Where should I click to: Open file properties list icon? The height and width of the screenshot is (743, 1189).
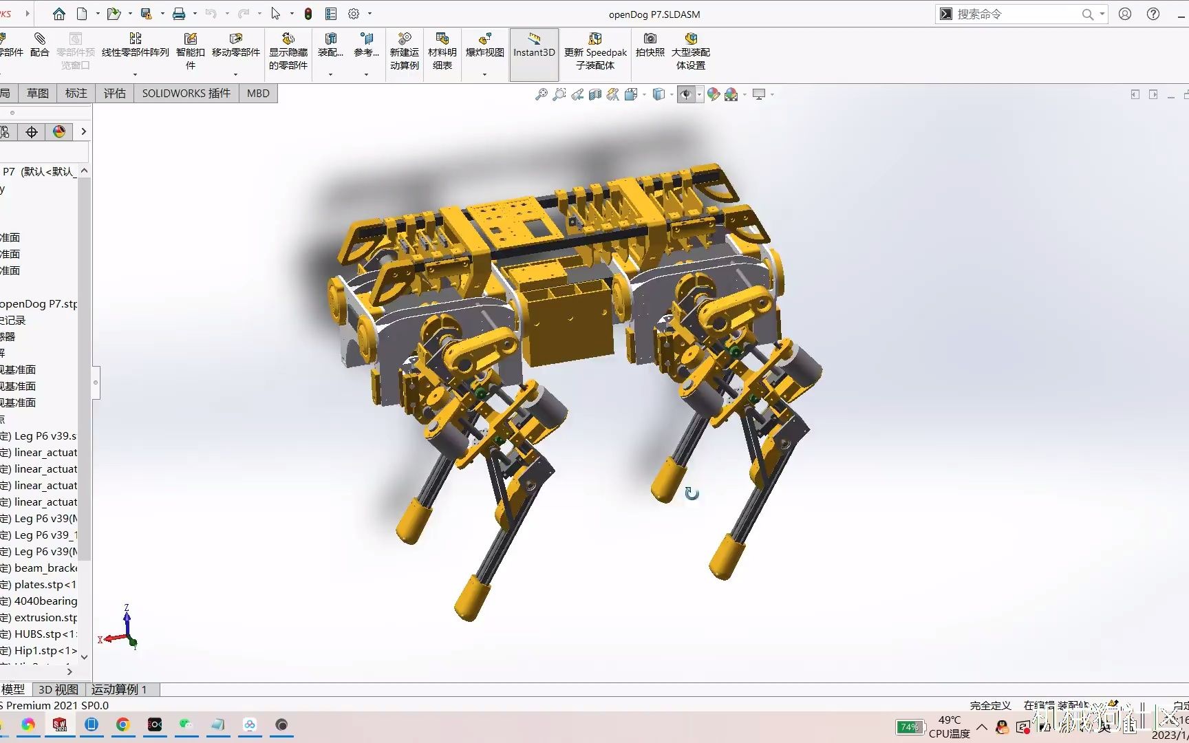331,14
